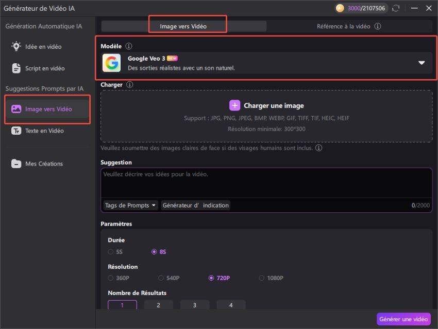This screenshot has width=438, height=329.
Task: Choose 1080P resolution
Action: point(271,278)
